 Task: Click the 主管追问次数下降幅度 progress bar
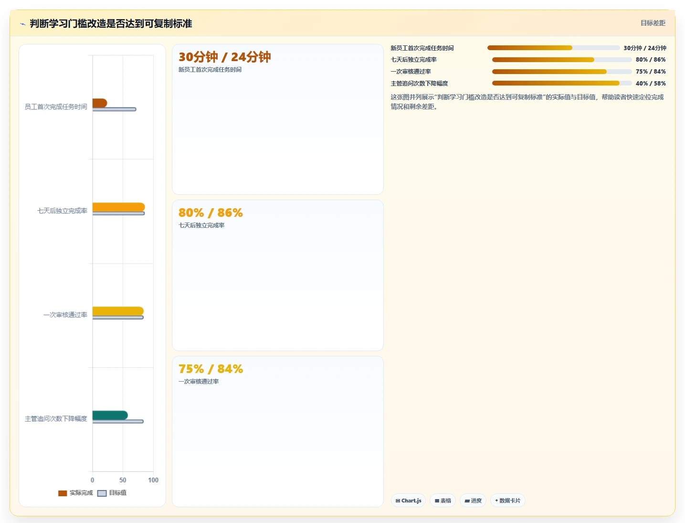click(x=562, y=83)
